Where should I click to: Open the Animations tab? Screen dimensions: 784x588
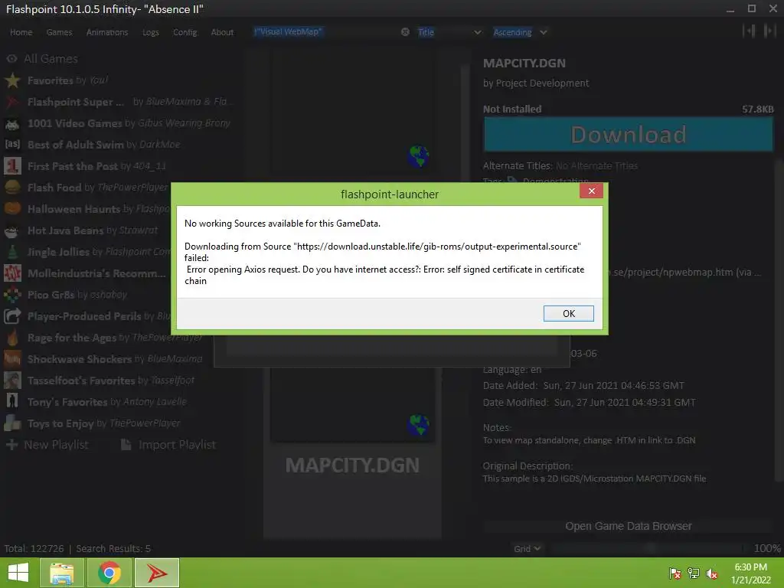pos(107,32)
